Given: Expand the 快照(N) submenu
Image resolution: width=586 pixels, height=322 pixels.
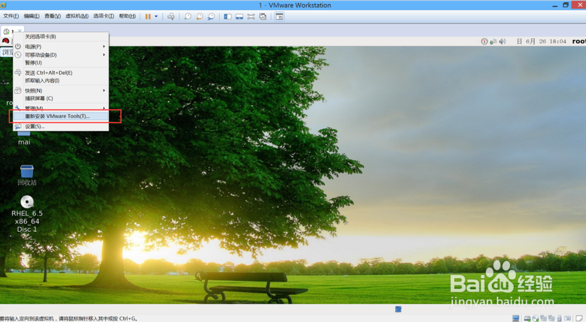Looking at the screenshot, I should click(x=61, y=91).
